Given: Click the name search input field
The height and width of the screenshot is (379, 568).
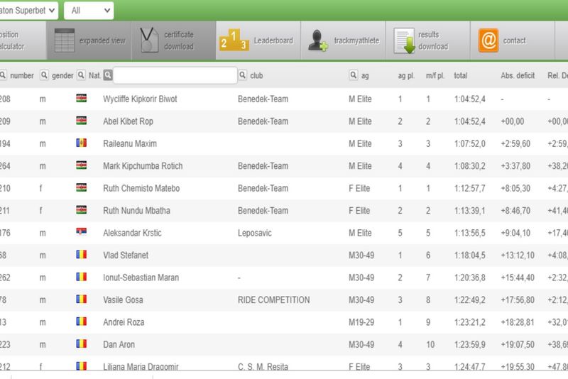Looking at the screenshot, I should click(175, 75).
